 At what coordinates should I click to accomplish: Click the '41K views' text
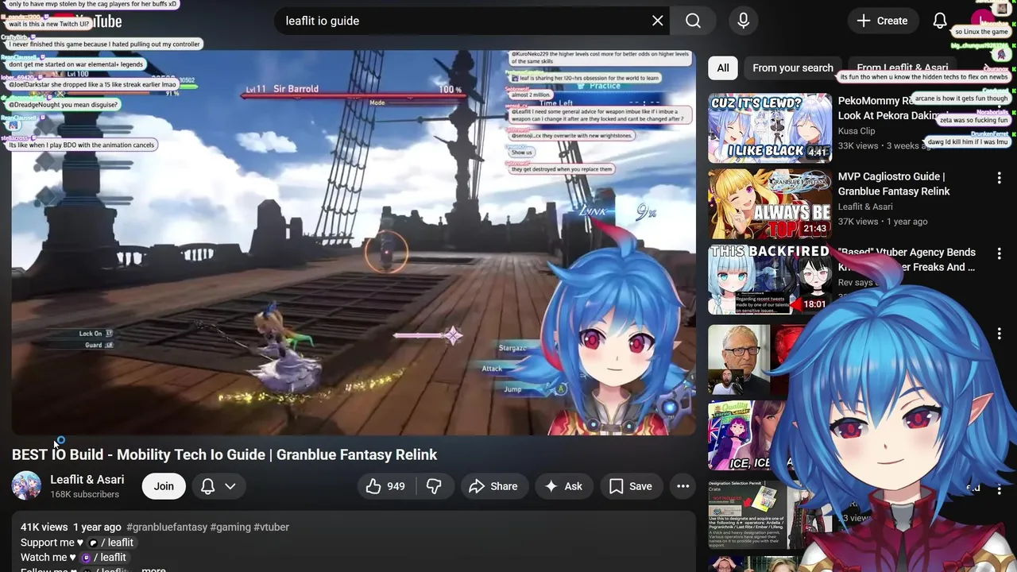pyautogui.click(x=44, y=528)
